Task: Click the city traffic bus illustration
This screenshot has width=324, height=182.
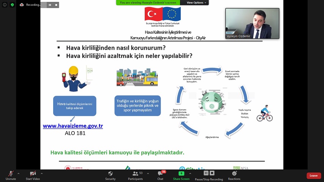Action: coord(137,77)
